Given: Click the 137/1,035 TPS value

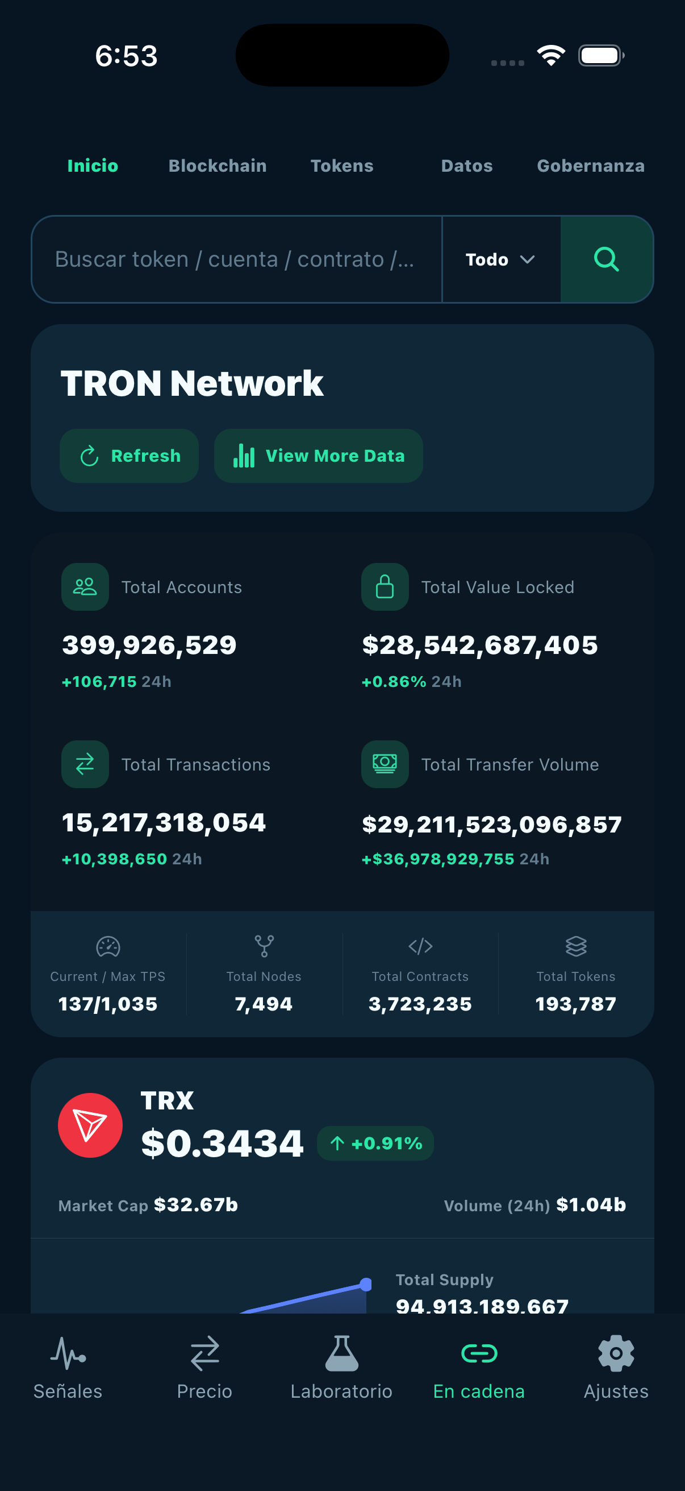Looking at the screenshot, I should [108, 1004].
